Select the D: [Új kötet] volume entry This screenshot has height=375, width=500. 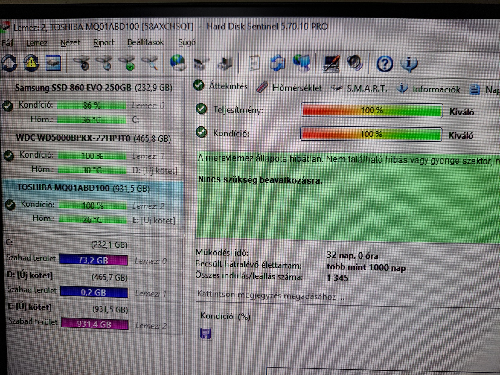pos(94,286)
